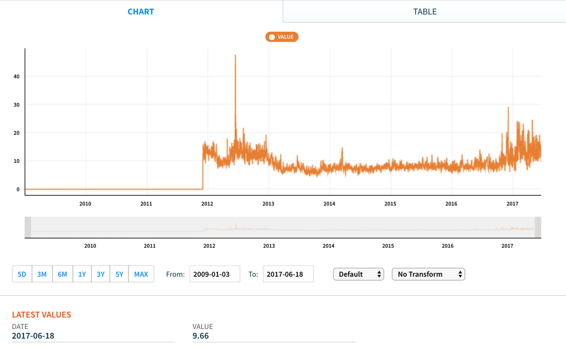566x349 pixels.
Task: Switch to the TABLE tab
Action: click(424, 11)
